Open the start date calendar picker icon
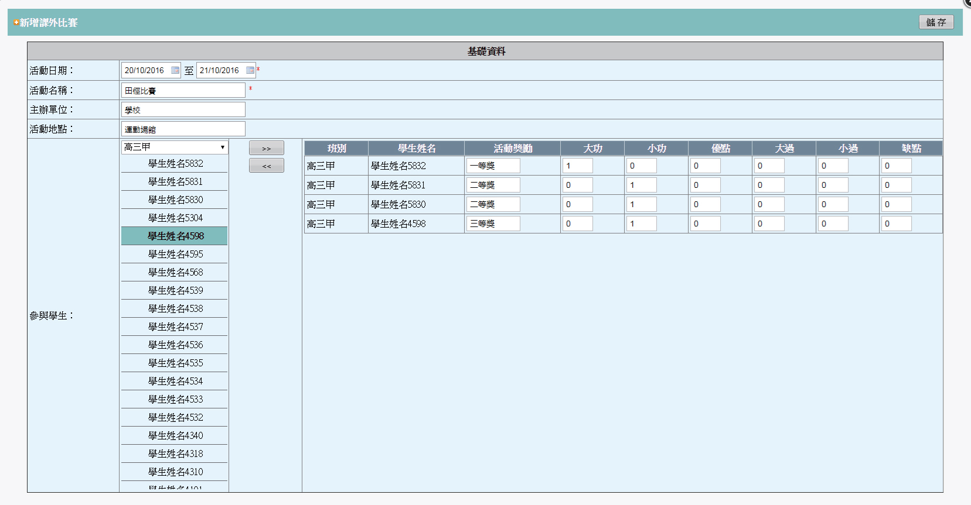 (x=175, y=70)
